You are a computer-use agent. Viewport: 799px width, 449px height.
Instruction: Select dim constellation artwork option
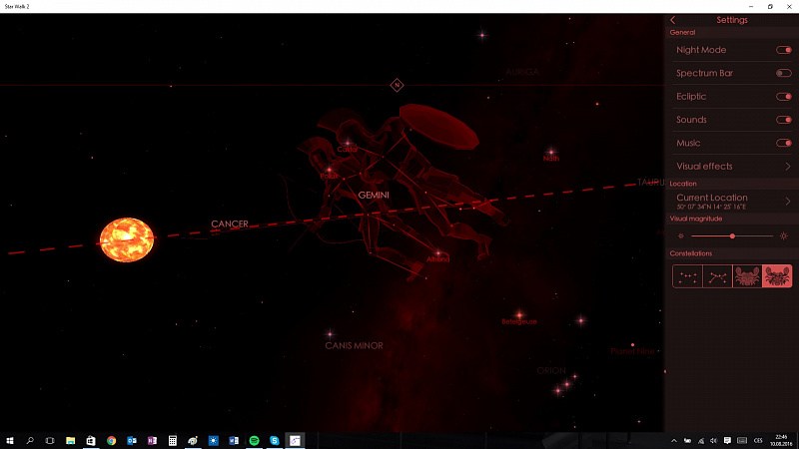pyautogui.click(x=747, y=276)
